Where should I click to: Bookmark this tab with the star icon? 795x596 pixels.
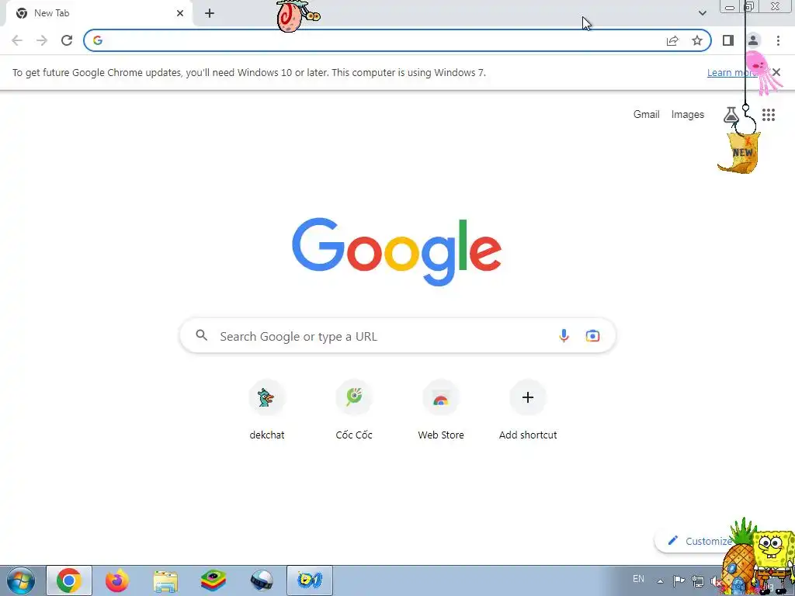pyautogui.click(x=697, y=40)
